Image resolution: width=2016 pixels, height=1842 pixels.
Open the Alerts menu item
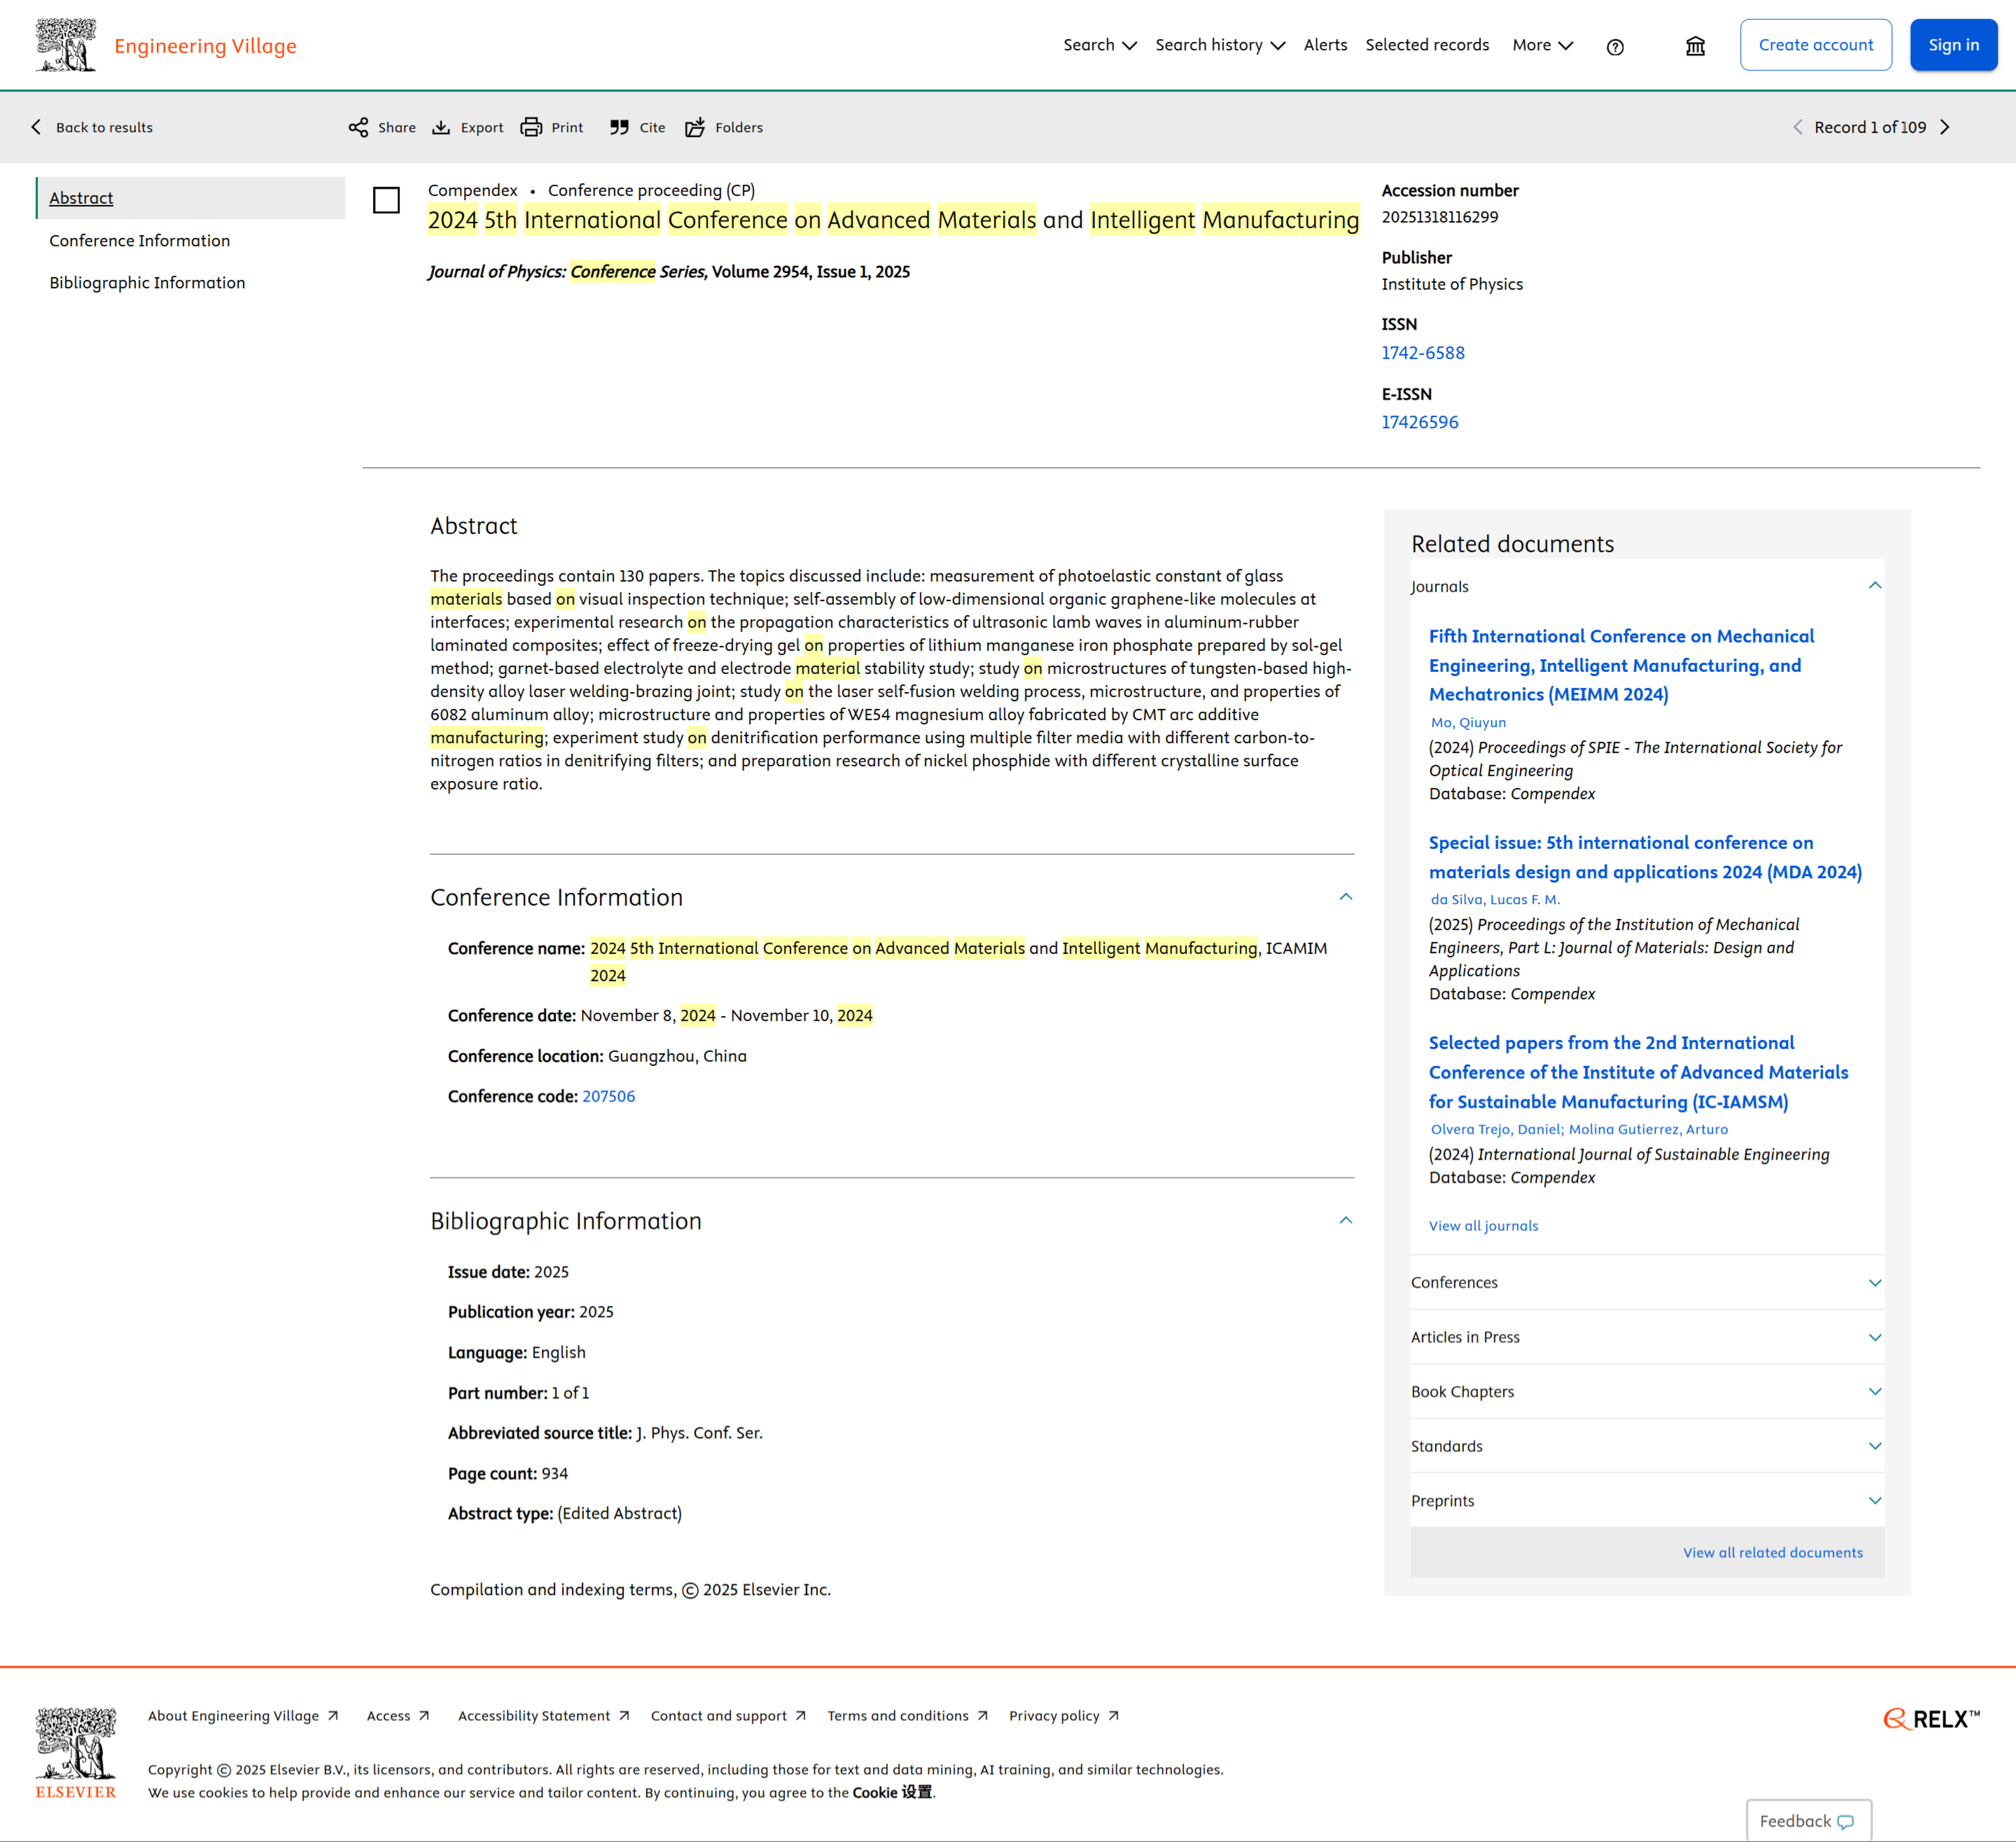[x=1325, y=45]
